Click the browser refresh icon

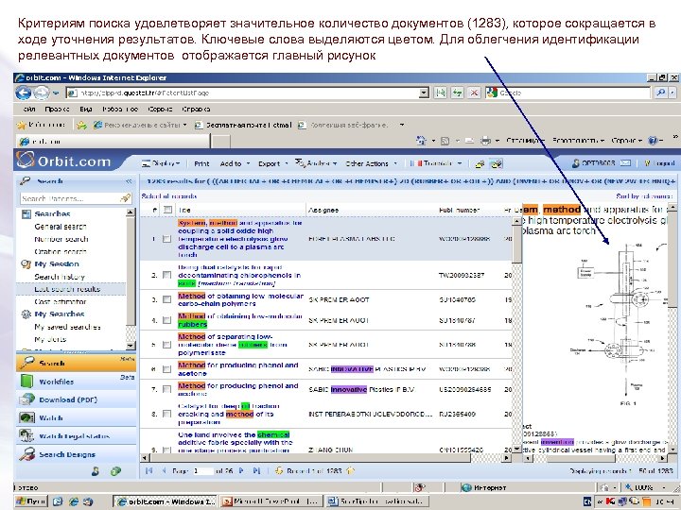pyautogui.click(x=457, y=93)
